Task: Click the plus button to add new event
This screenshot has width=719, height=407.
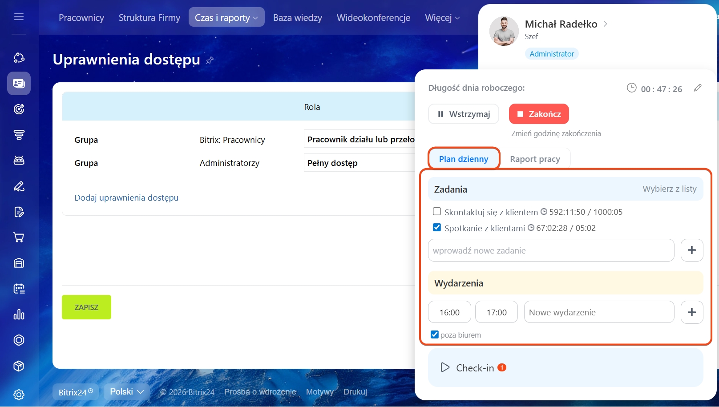Action: (691, 312)
